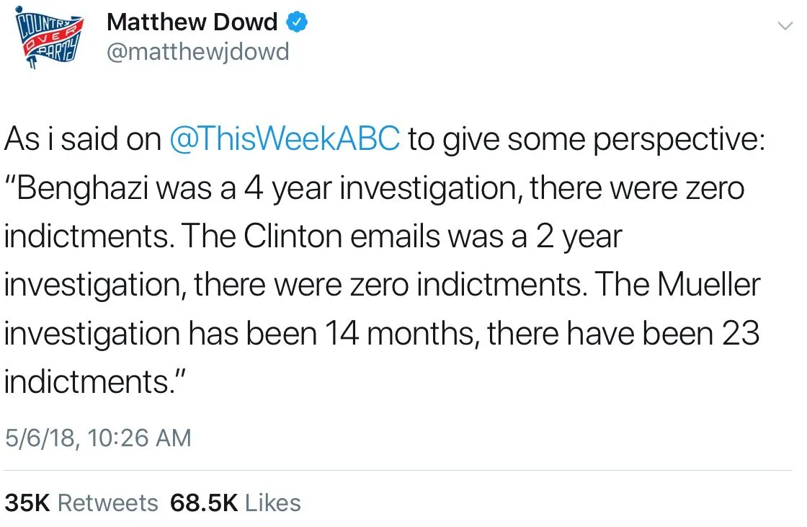Click the blue verified badge
The height and width of the screenshot is (527, 807).
point(298,22)
